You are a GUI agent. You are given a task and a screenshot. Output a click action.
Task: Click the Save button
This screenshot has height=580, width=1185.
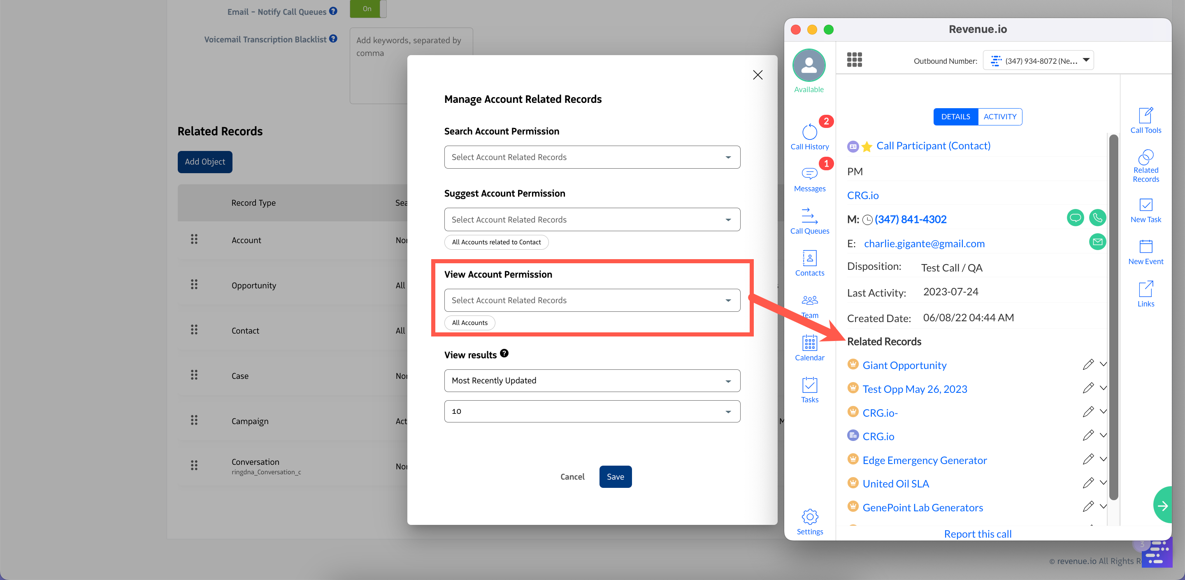tap(615, 477)
